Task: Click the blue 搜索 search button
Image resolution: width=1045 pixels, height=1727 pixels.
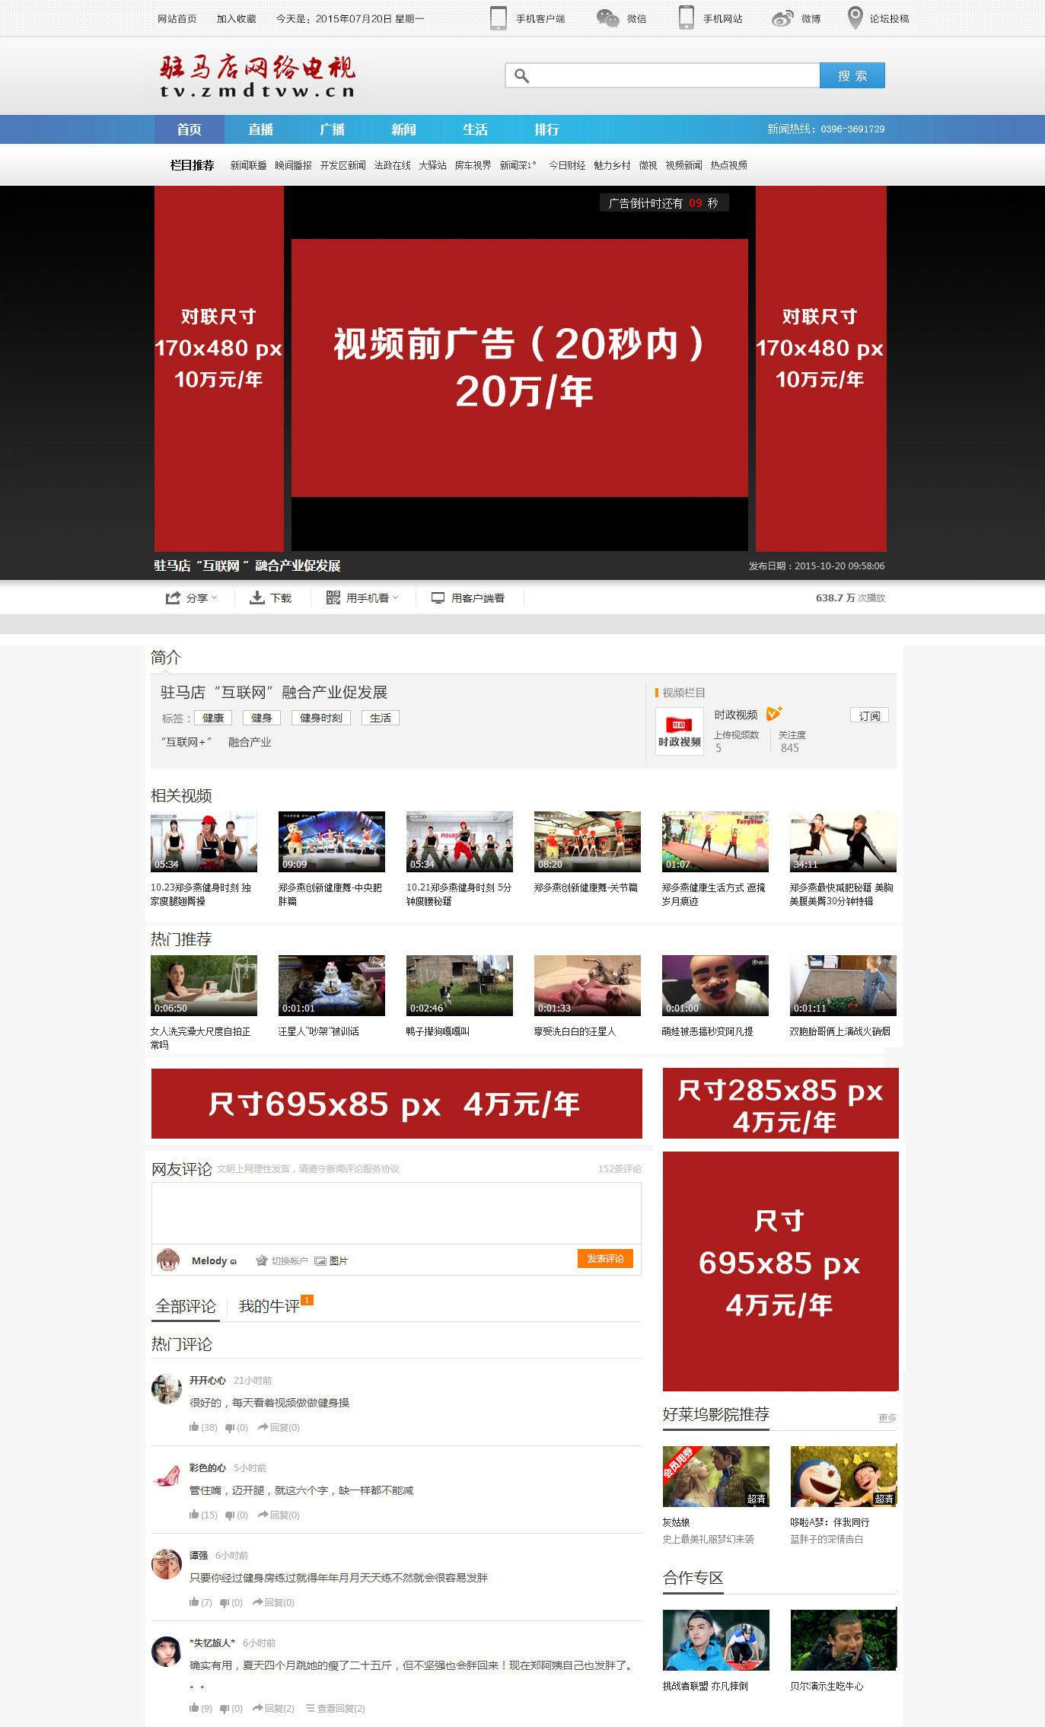Action: click(x=852, y=75)
